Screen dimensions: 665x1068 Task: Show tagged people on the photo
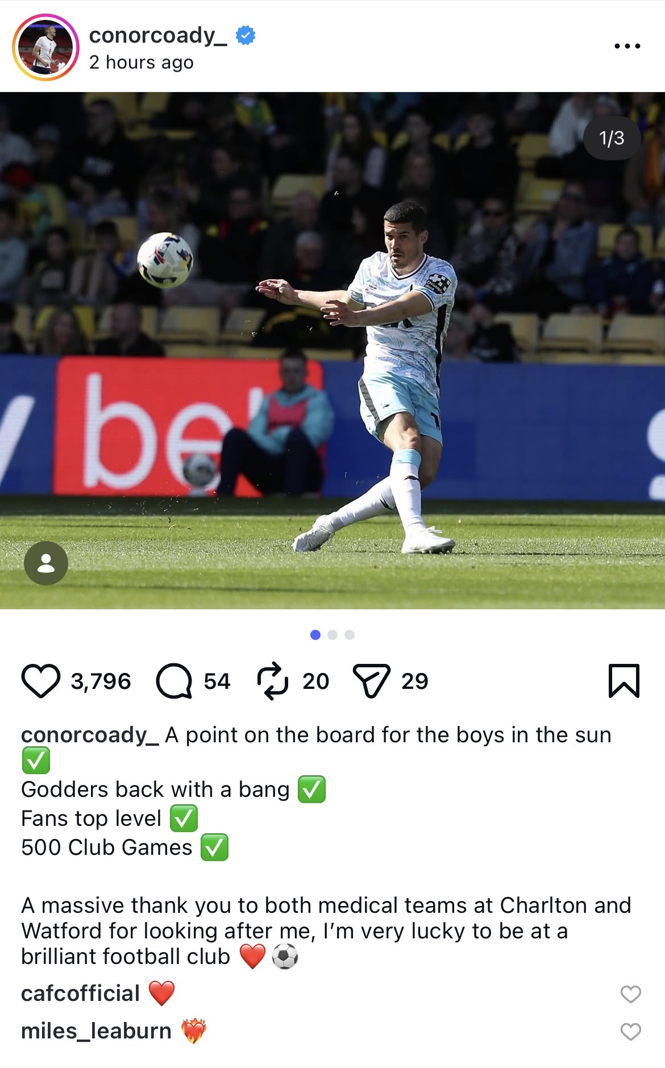46,563
